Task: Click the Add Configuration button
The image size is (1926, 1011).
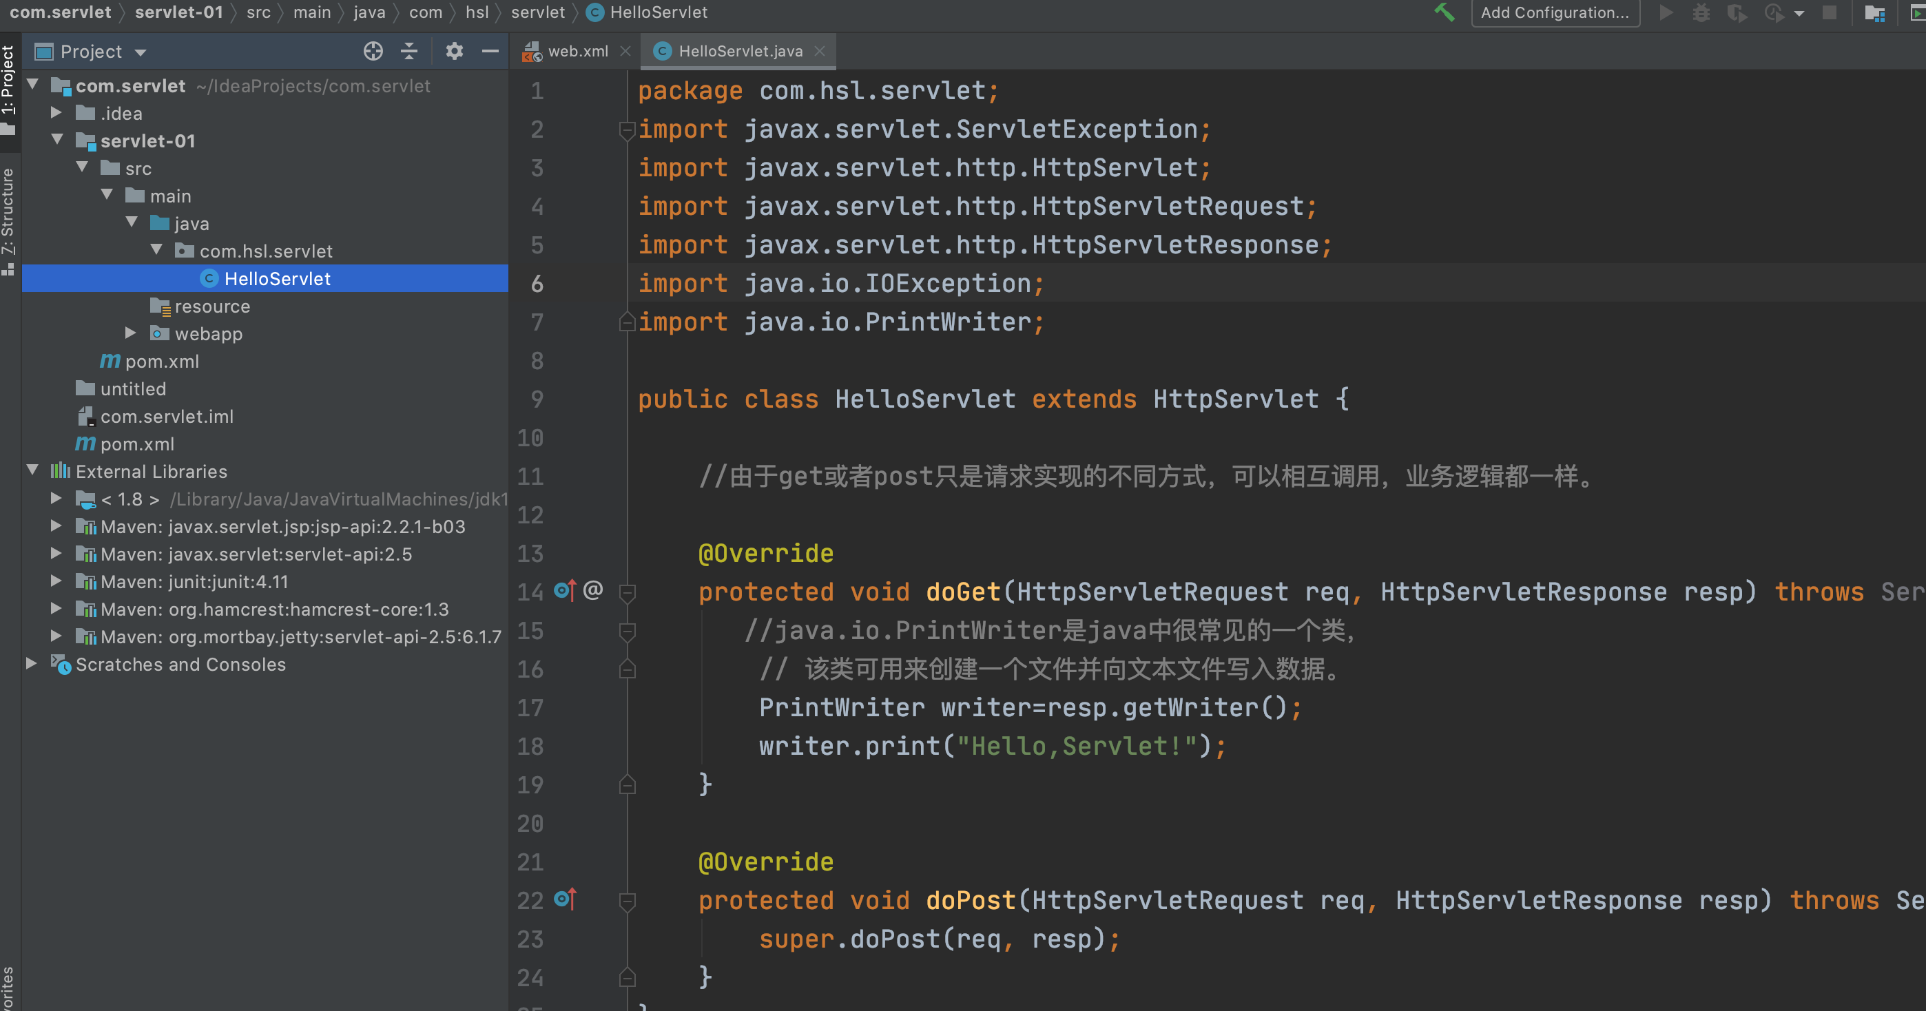Action: click(x=1555, y=12)
